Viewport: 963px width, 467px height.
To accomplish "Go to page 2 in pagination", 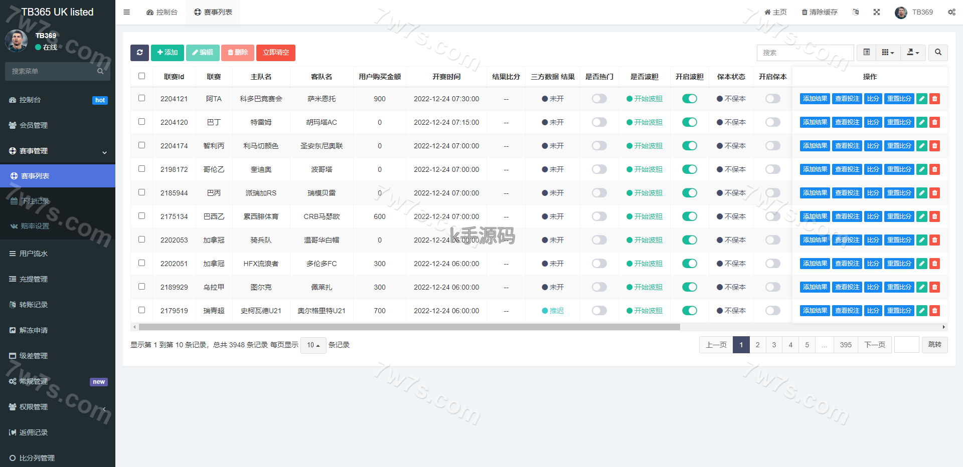I will 757,345.
